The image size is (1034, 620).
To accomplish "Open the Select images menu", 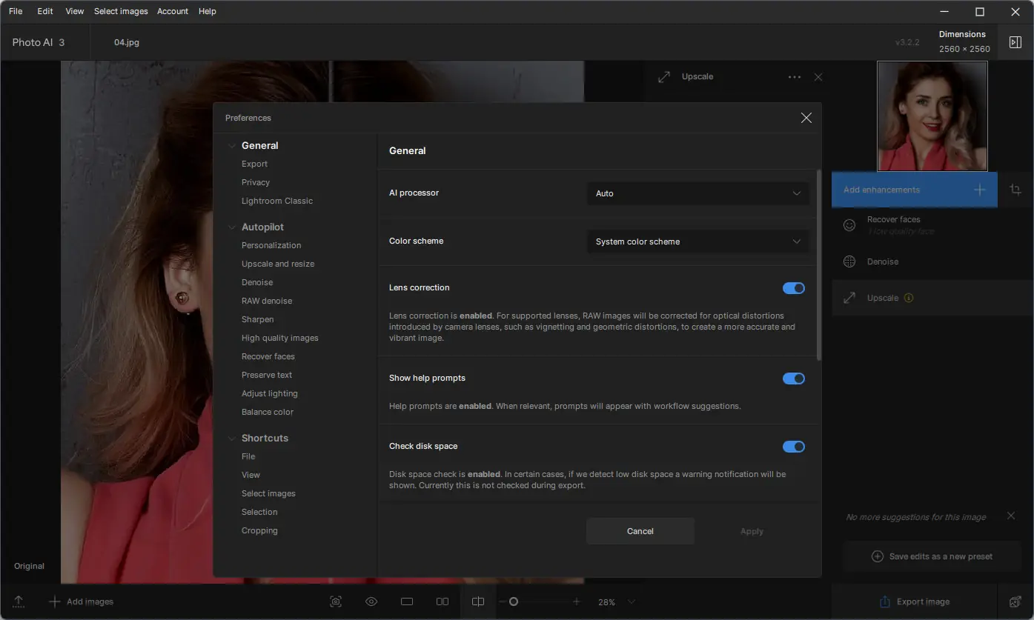I will pyautogui.click(x=121, y=11).
